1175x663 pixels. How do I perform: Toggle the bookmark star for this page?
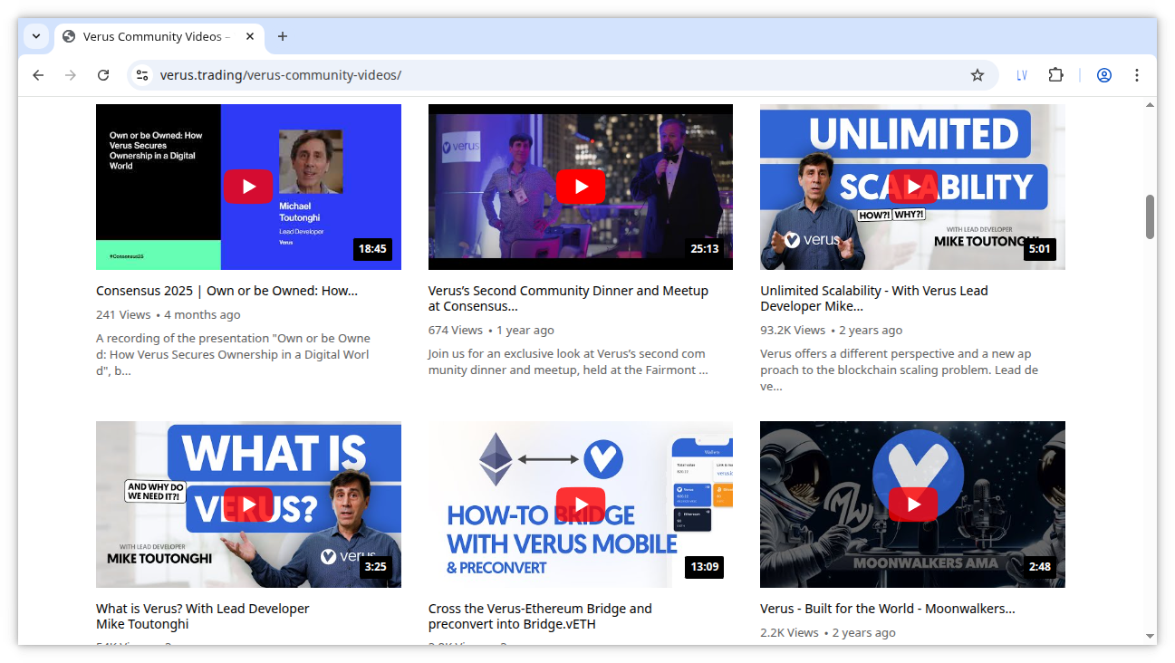pyautogui.click(x=978, y=75)
